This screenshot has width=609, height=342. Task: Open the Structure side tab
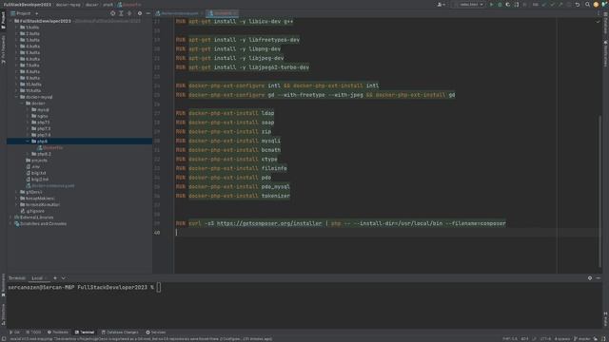3,313
